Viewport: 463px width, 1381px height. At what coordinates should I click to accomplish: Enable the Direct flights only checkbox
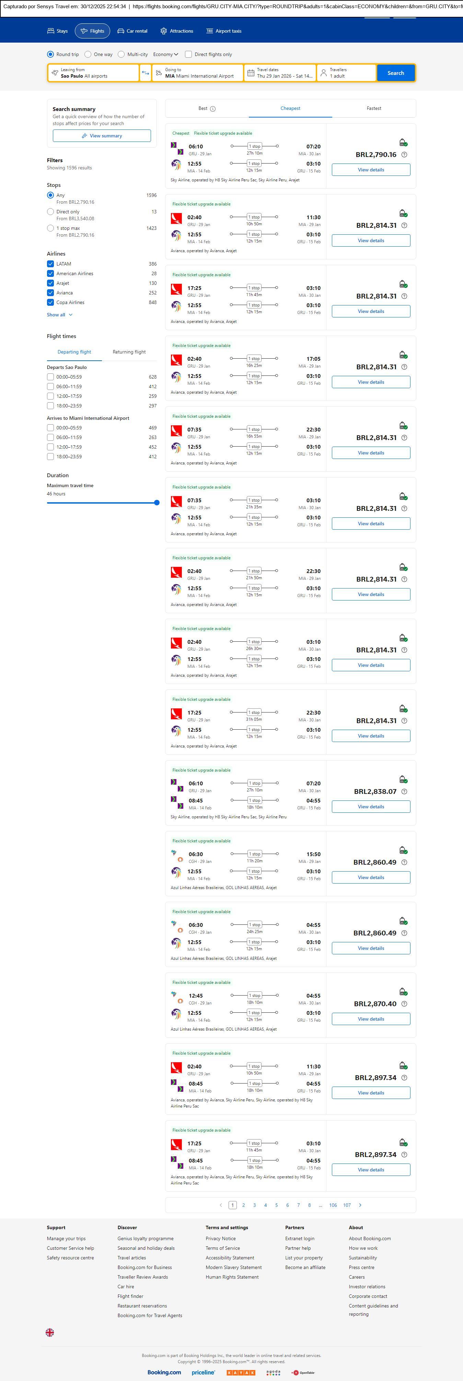coord(188,54)
